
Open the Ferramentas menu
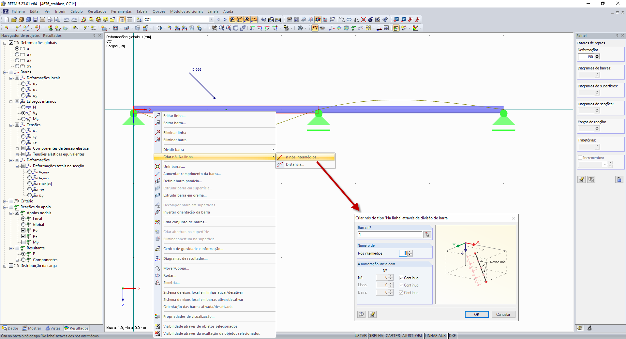coord(121,11)
